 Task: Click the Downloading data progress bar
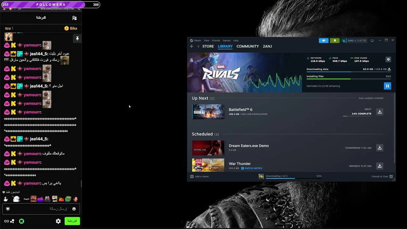pos(348,72)
